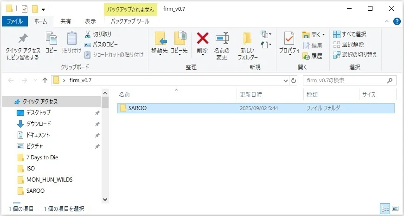Screen dimensions: 404x216
Task: Switch to Home (ホーム) tab
Action: pos(41,21)
